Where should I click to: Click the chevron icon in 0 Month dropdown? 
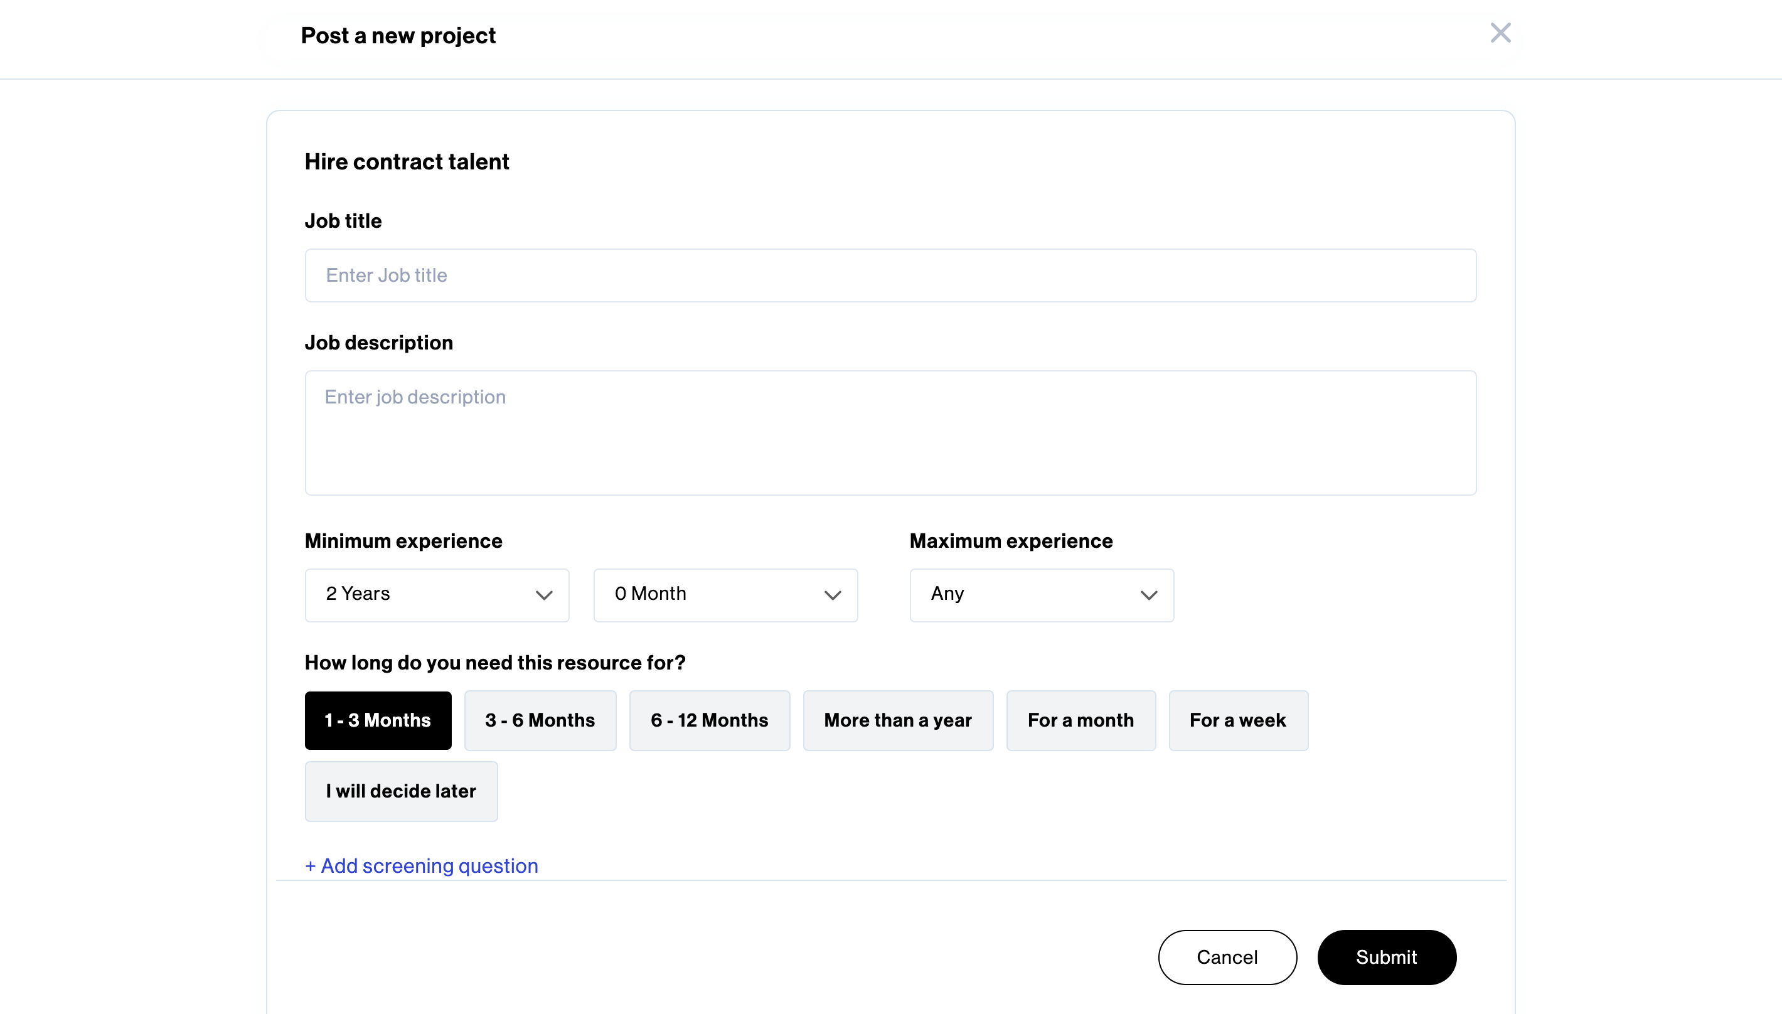click(x=832, y=595)
